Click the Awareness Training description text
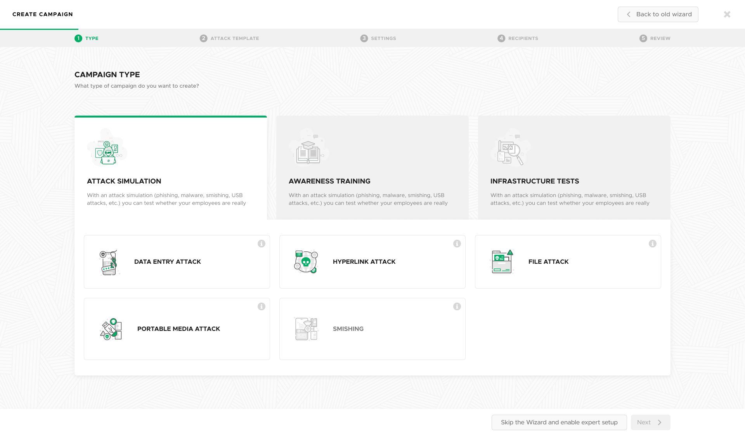 pos(368,199)
